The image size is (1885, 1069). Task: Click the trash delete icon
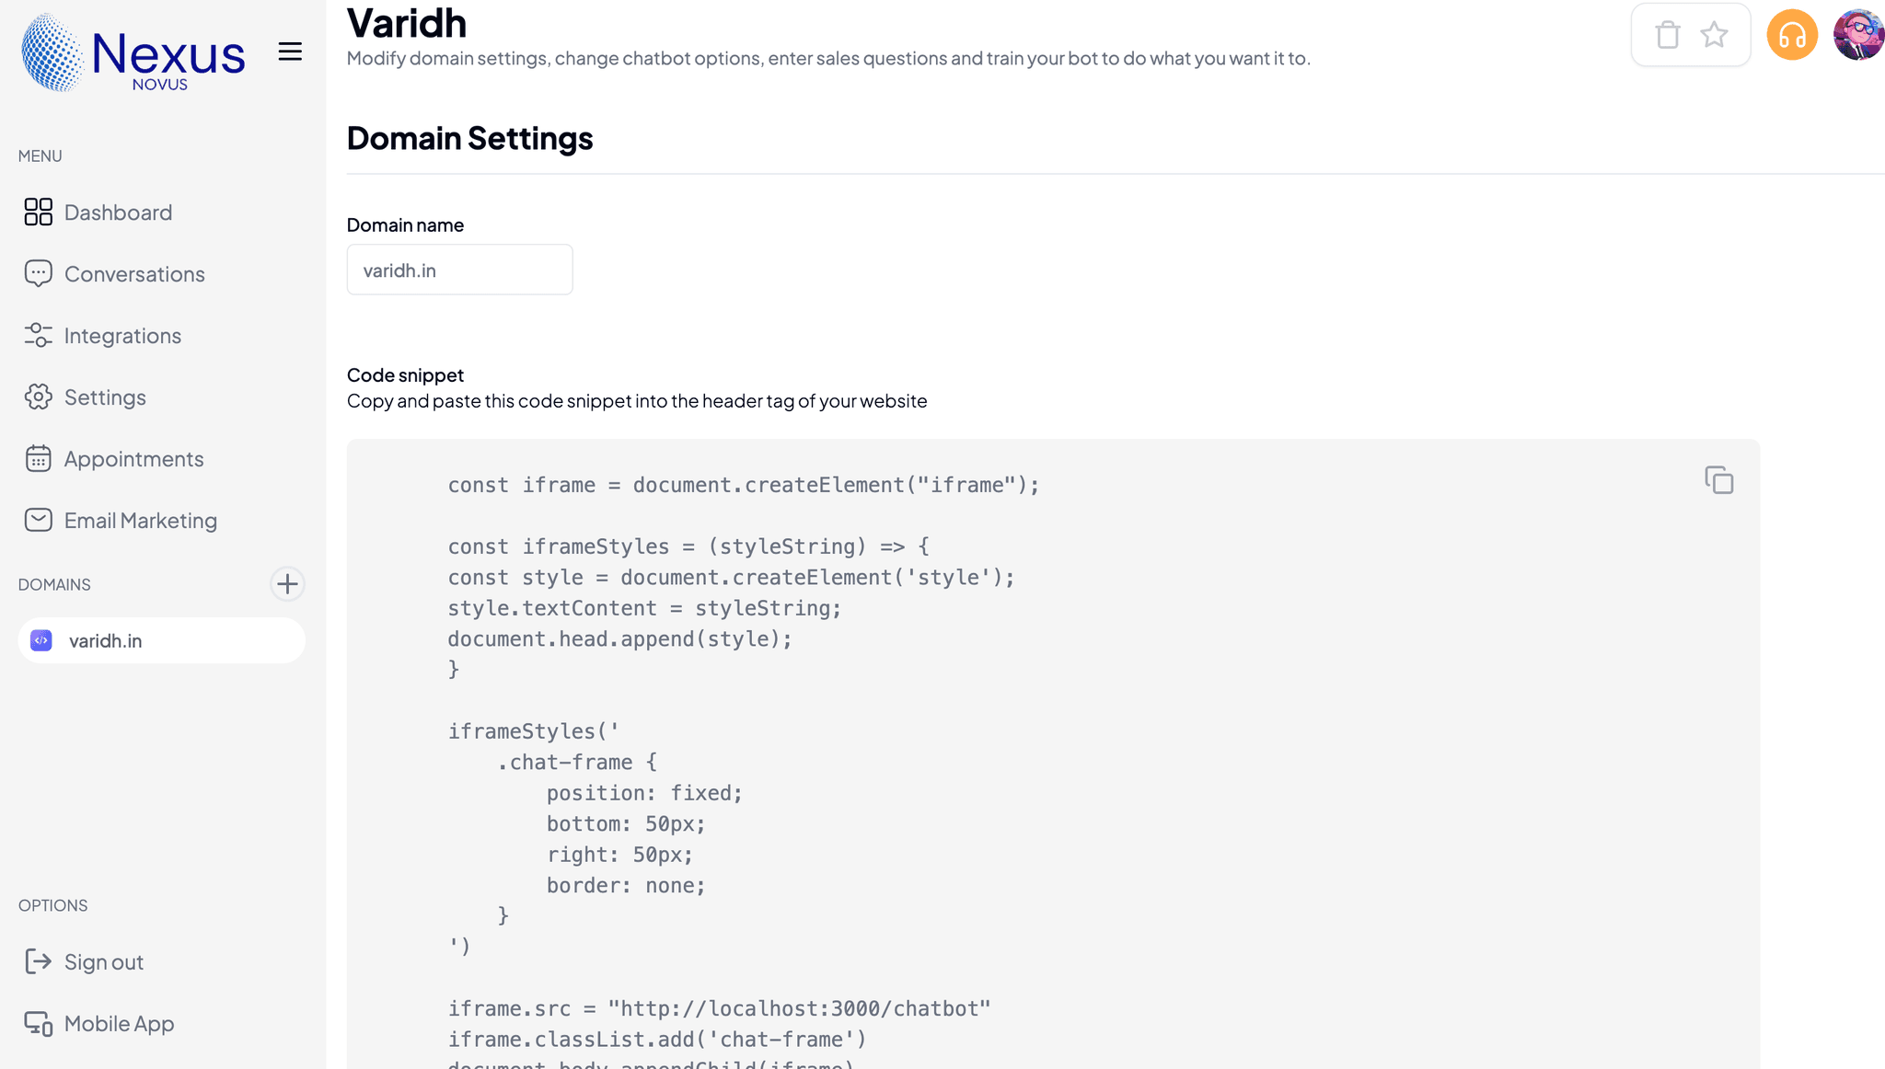(x=1667, y=35)
